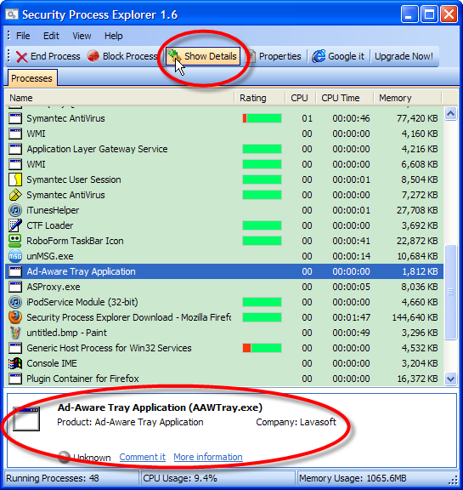Click the Symantec AntiVirus icon with 77,420 KB
The height and width of the screenshot is (490, 463).
[x=15, y=118]
